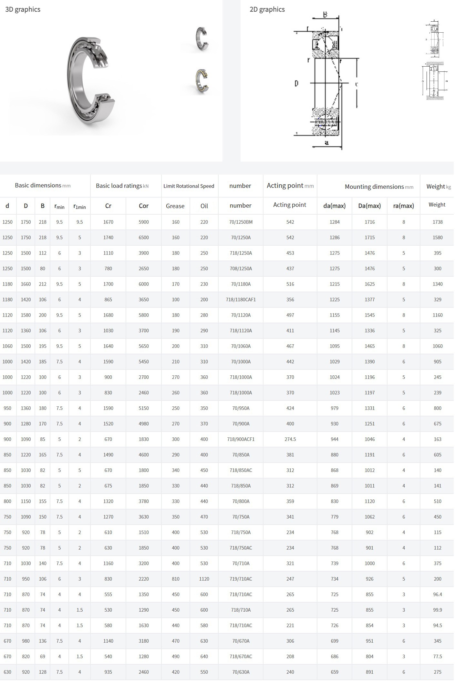The width and height of the screenshot is (455, 686).
Task: Click the da(max) column header
Action: pyautogui.click(x=335, y=206)
